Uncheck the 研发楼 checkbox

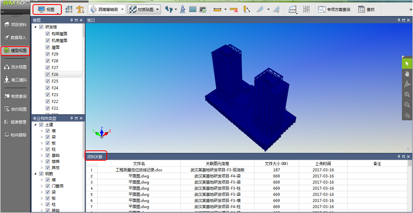point(41,27)
